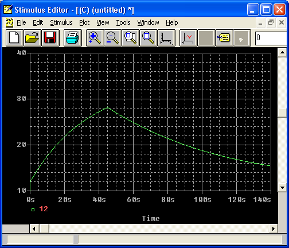The image size is (289, 248).
Task: Click the Stimulus Editor title bar icon
Action: 8,9
